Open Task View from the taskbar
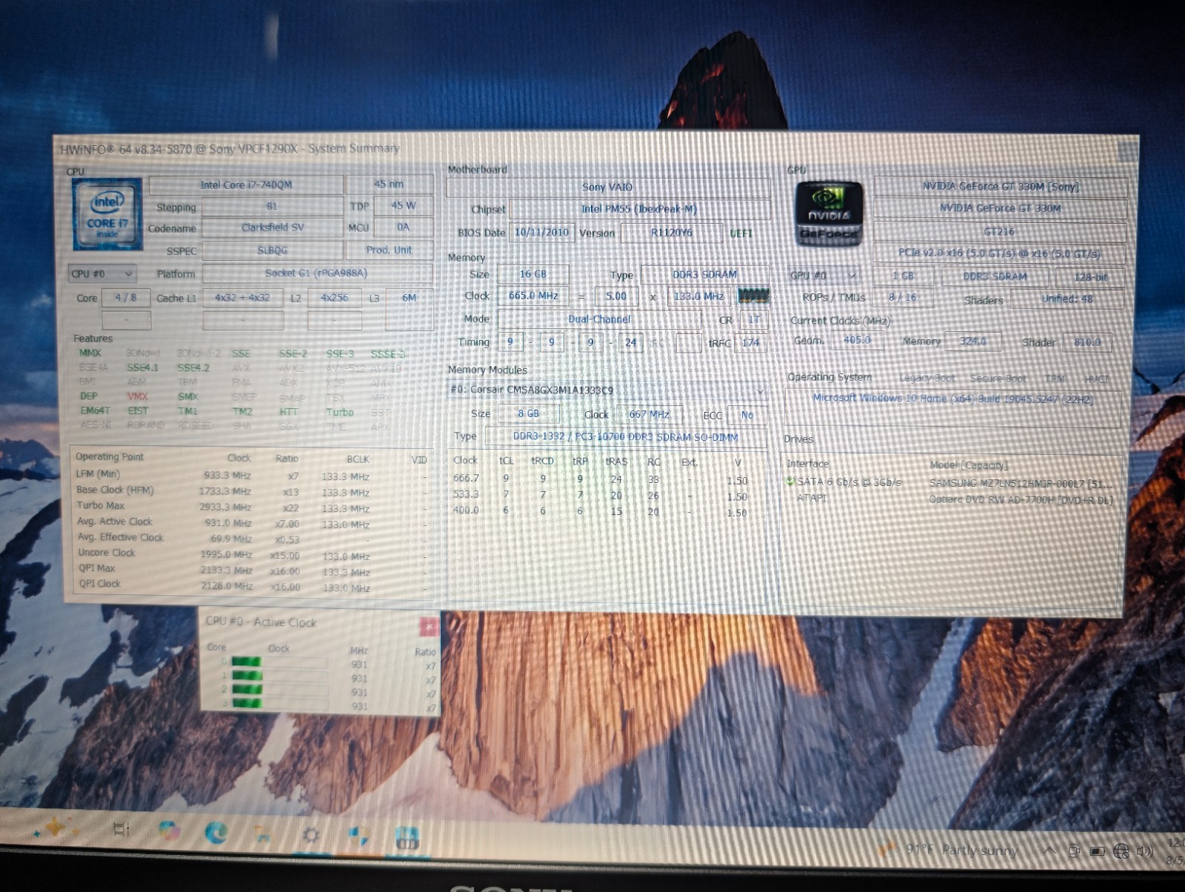The width and height of the screenshot is (1185, 892). point(121,831)
